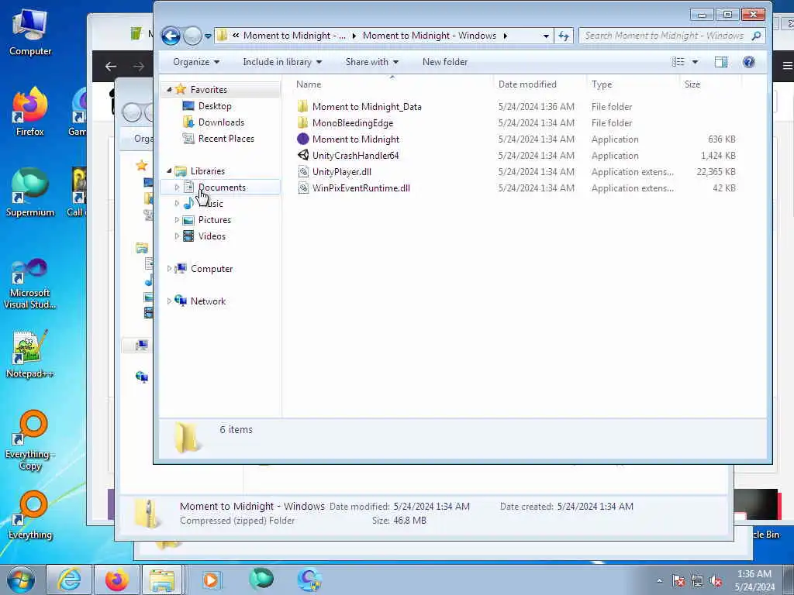Sort files by Name column
The image size is (794, 595).
392,84
